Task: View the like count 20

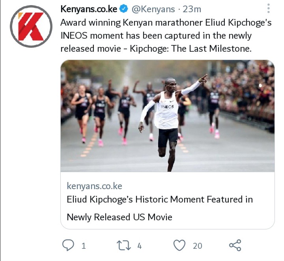Action: coord(198,246)
